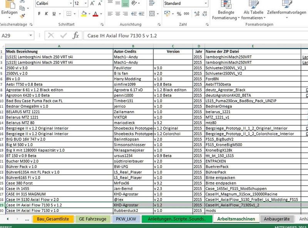Click the Einfügen paste button
This screenshot has height=228, width=308.
point(9,12)
